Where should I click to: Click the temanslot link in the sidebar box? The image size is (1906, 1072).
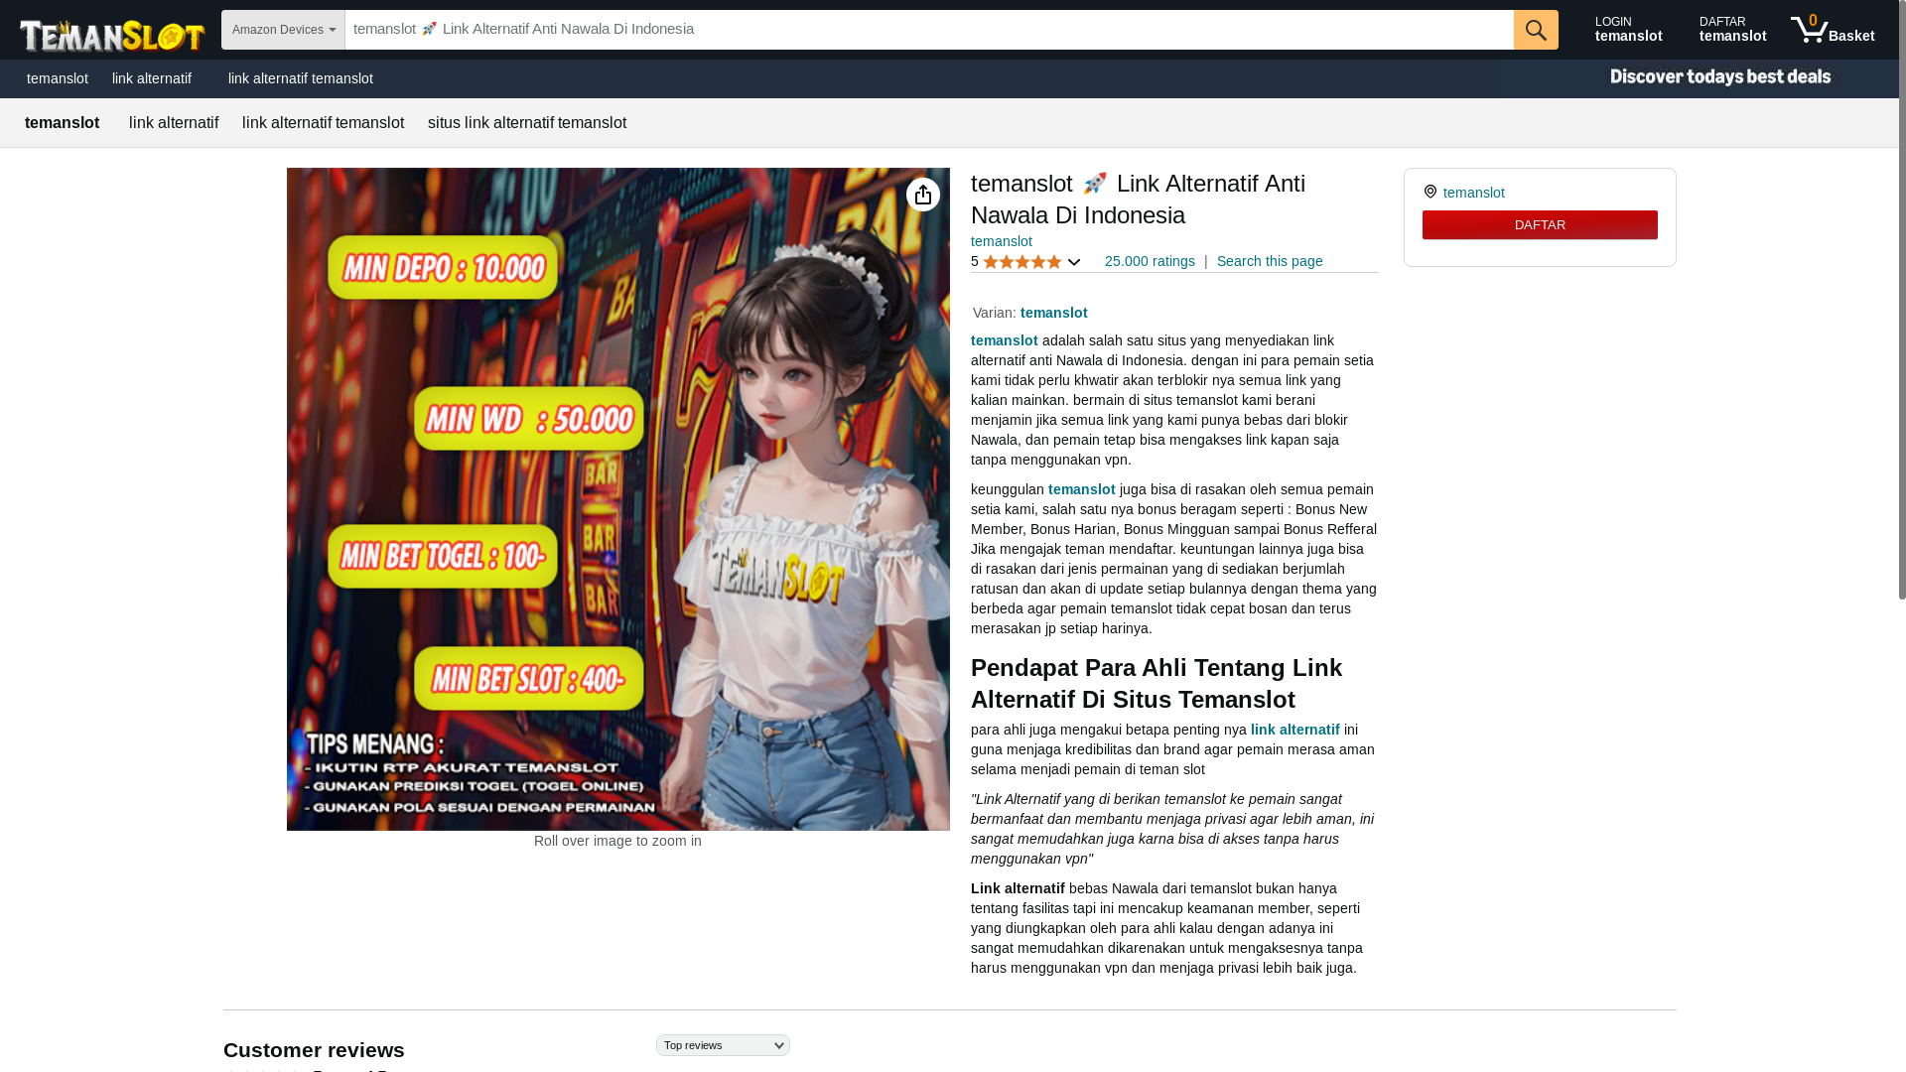(x=1474, y=193)
